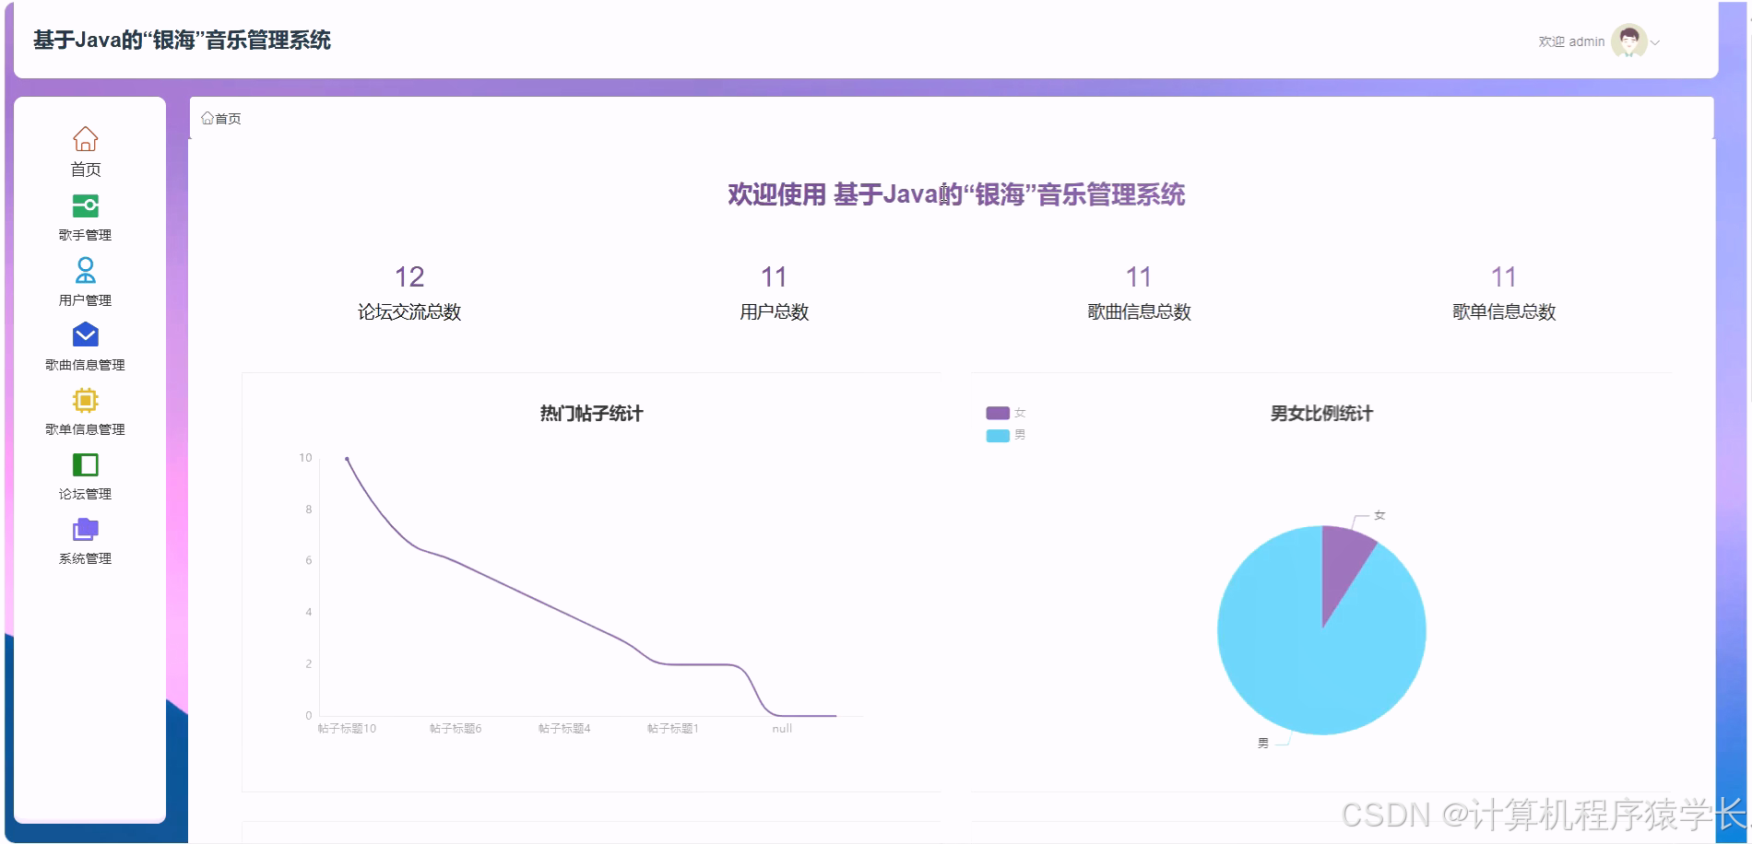Open 用户管理 via the user icon
Viewport: 1752px width, 844px height.
(x=85, y=271)
